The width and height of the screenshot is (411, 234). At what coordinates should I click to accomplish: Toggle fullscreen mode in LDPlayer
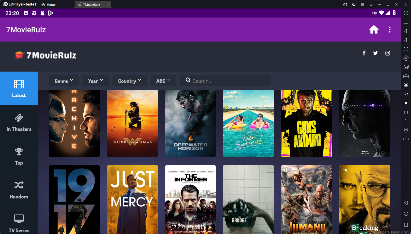pos(406,49)
